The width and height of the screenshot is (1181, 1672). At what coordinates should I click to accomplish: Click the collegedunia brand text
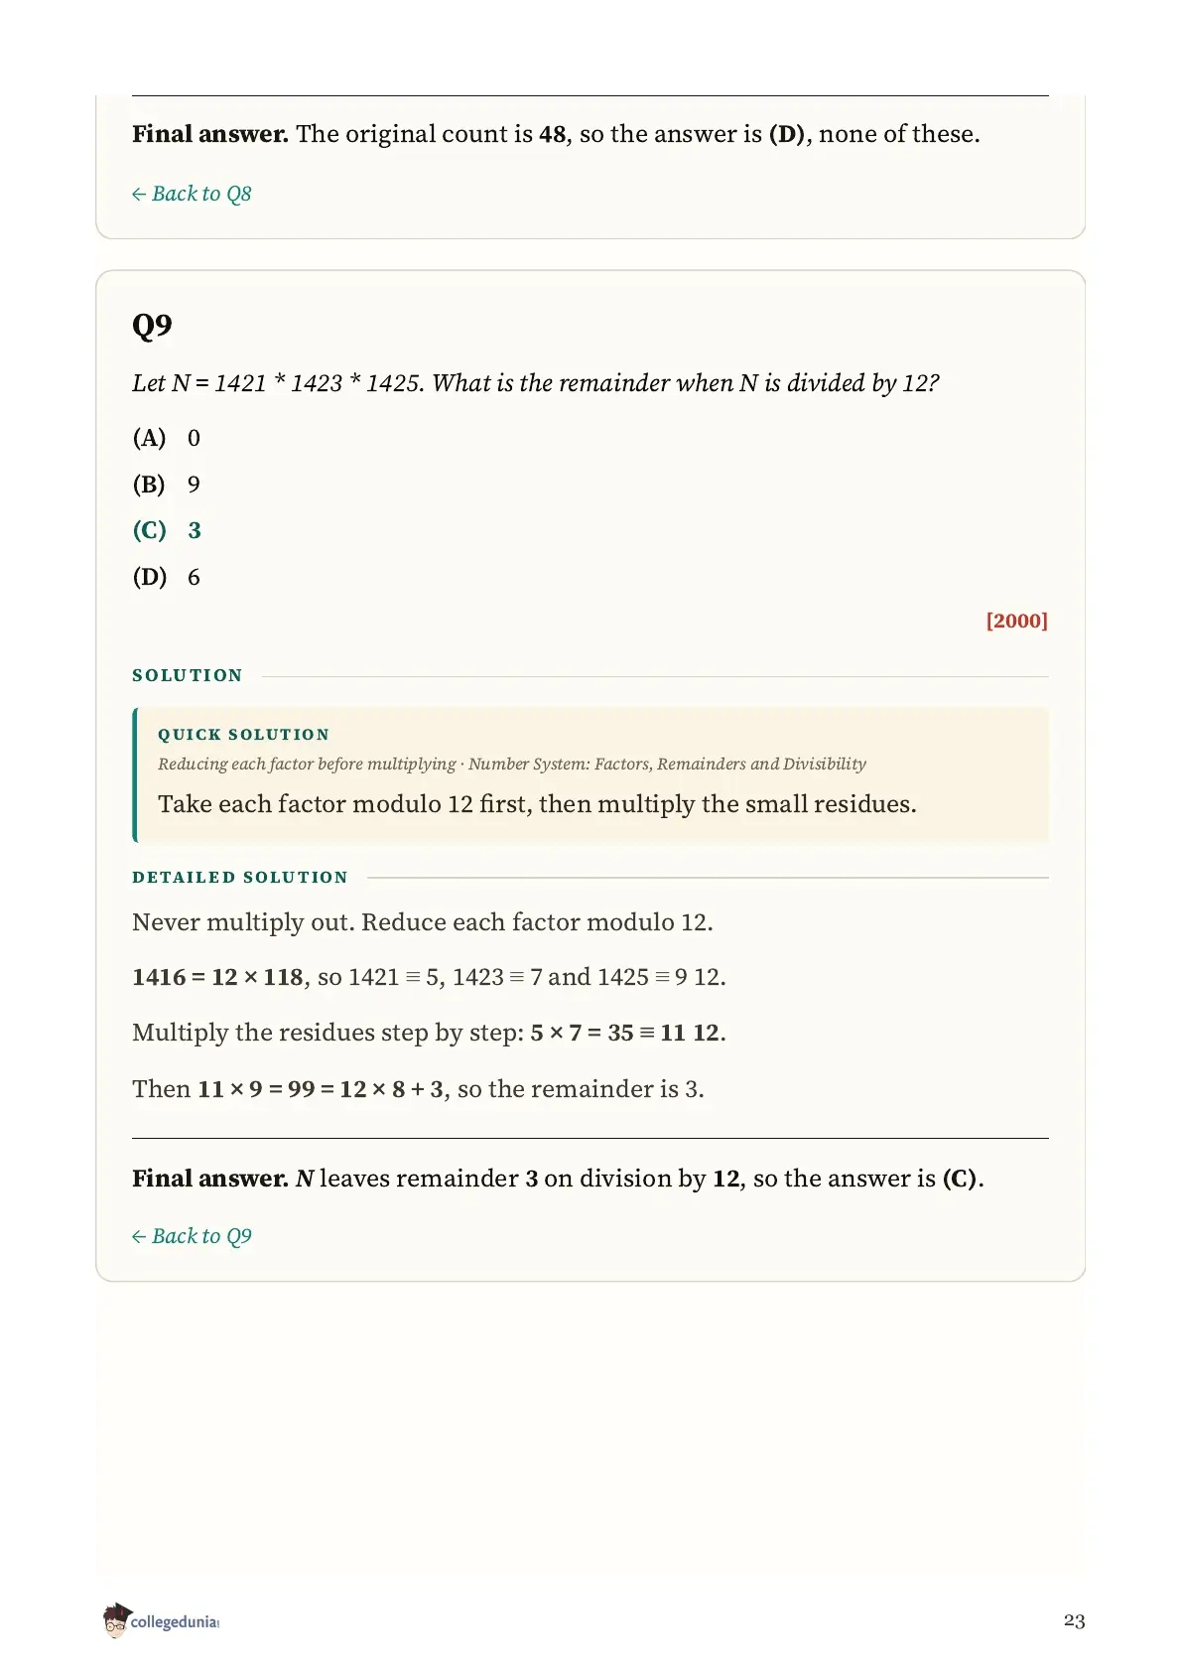[175, 1622]
